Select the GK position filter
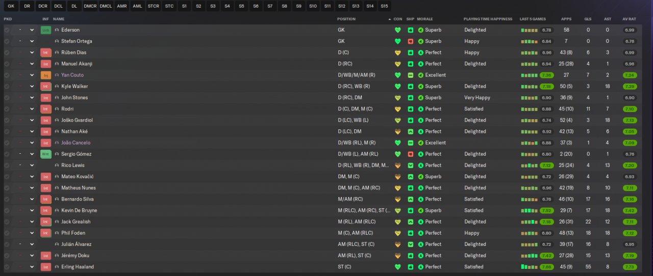This screenshot has width=653, height=276. click(x=11, y=6)
